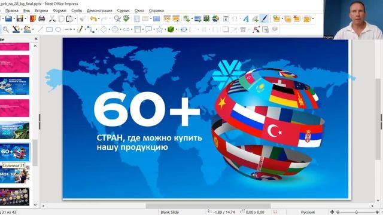The image size is (383, 215).
Task: Select the Siberian Wellness 26 slide thumbnail
Action: click(14, 130)
